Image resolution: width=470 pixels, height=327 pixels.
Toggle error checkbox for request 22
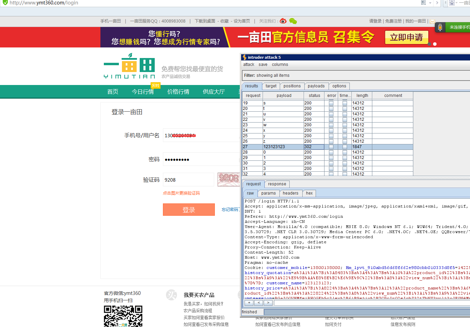(x=331, y=119)
